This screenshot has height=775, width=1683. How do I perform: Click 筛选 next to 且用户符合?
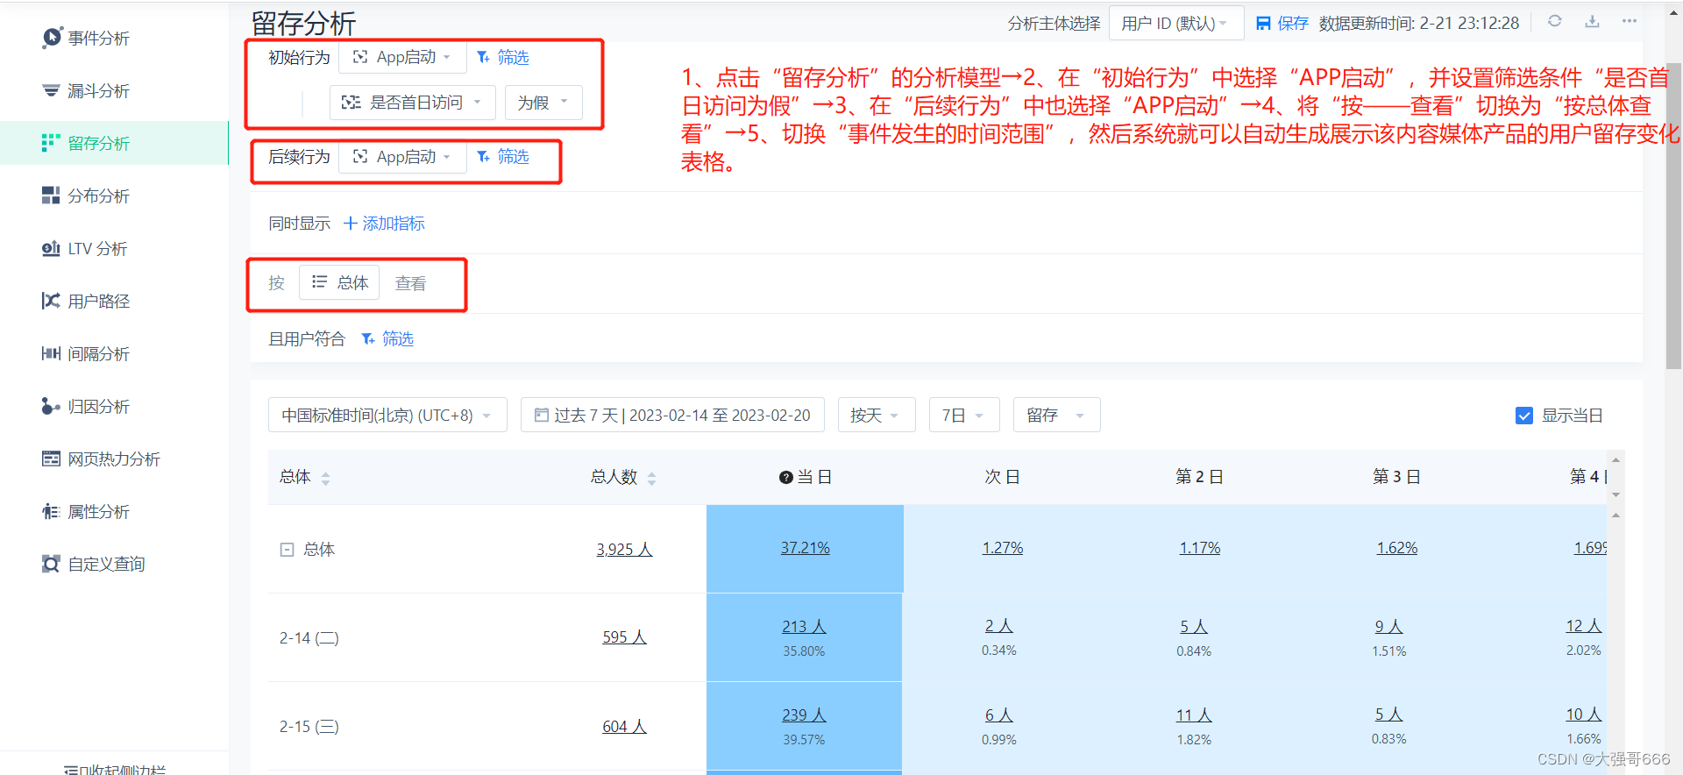[387, 338]
